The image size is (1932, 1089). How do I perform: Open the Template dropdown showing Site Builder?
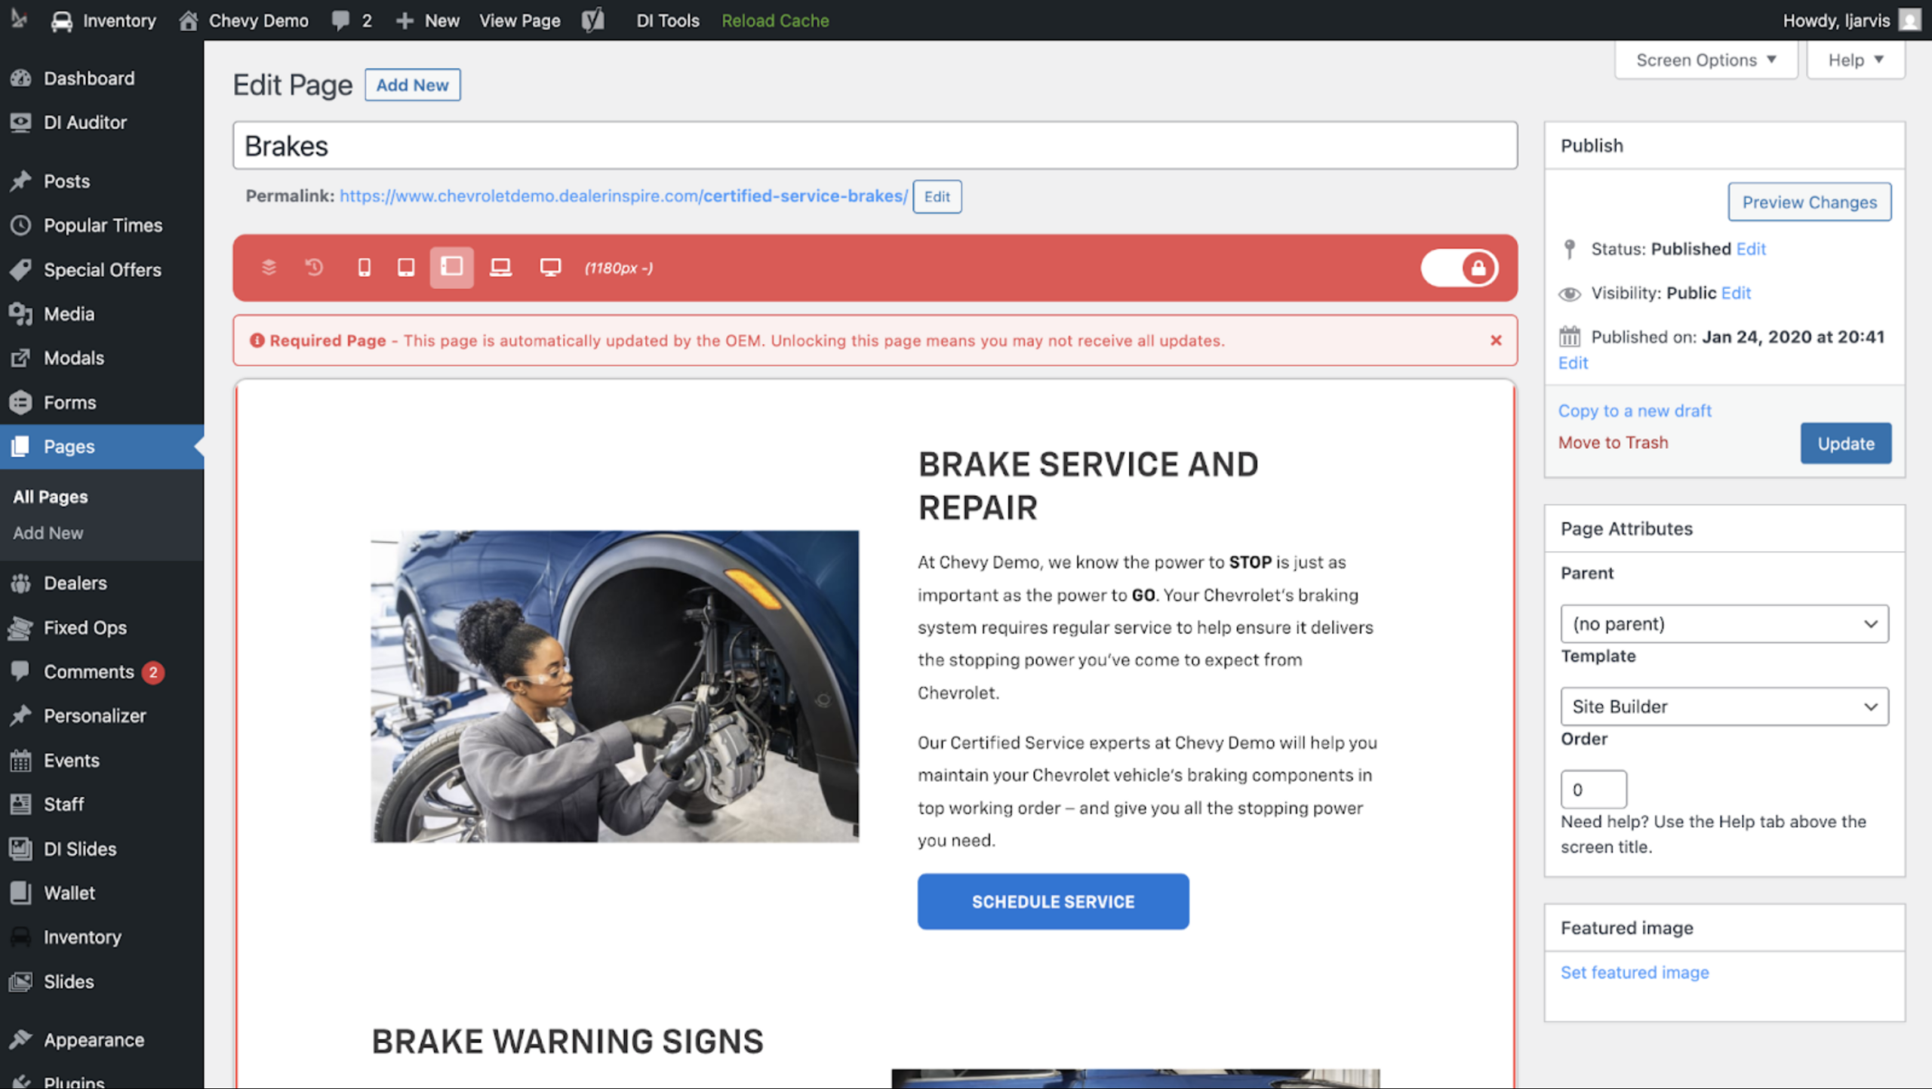(1724, 706)
